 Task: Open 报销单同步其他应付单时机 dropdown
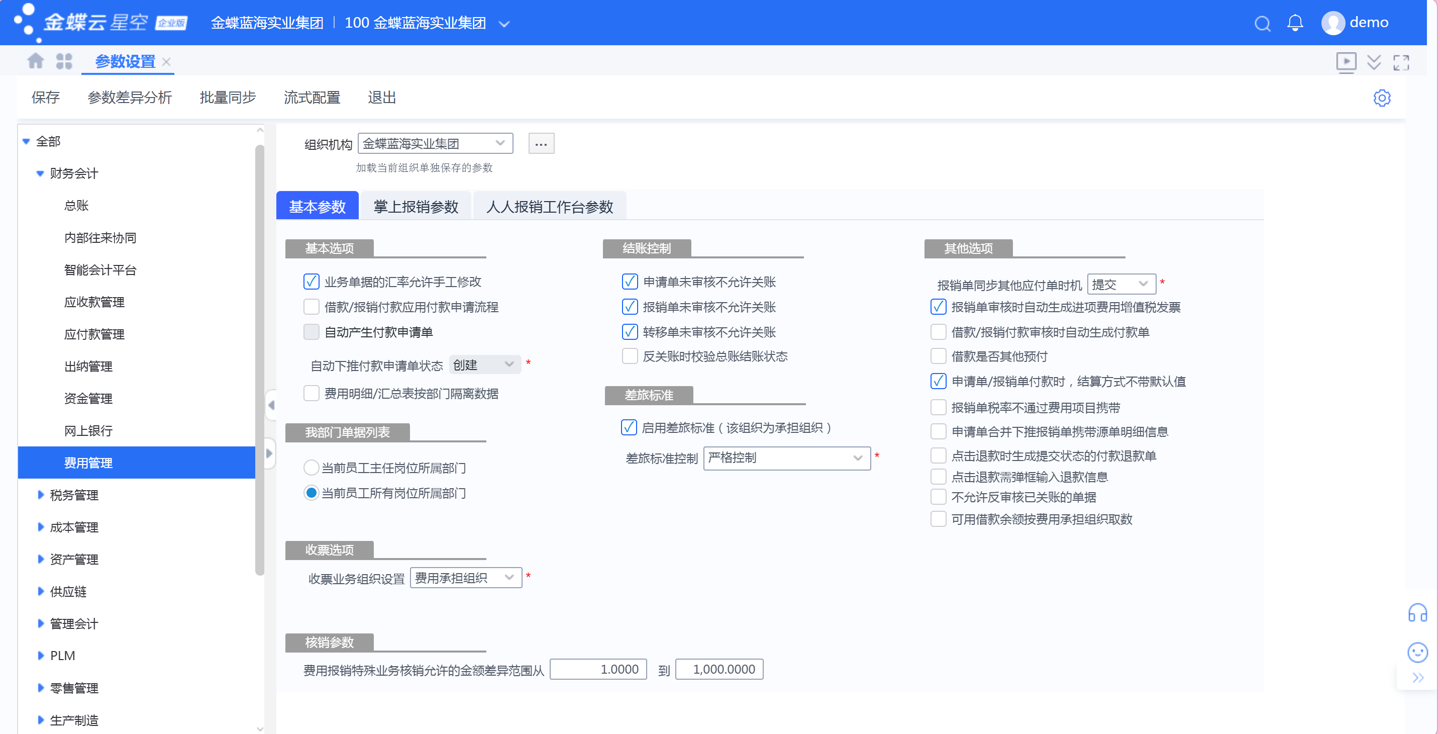point(1121,284)
